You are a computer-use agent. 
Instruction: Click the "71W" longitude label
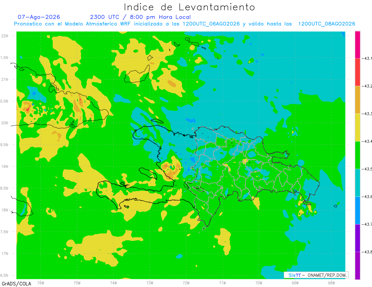tap(222, 283)
